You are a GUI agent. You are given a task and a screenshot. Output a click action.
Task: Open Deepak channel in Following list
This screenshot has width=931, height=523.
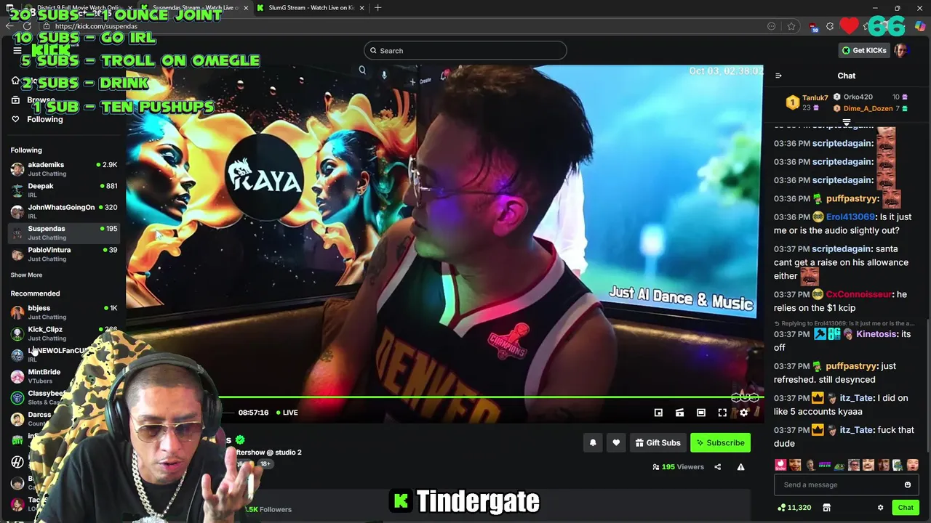pos(64,190)
